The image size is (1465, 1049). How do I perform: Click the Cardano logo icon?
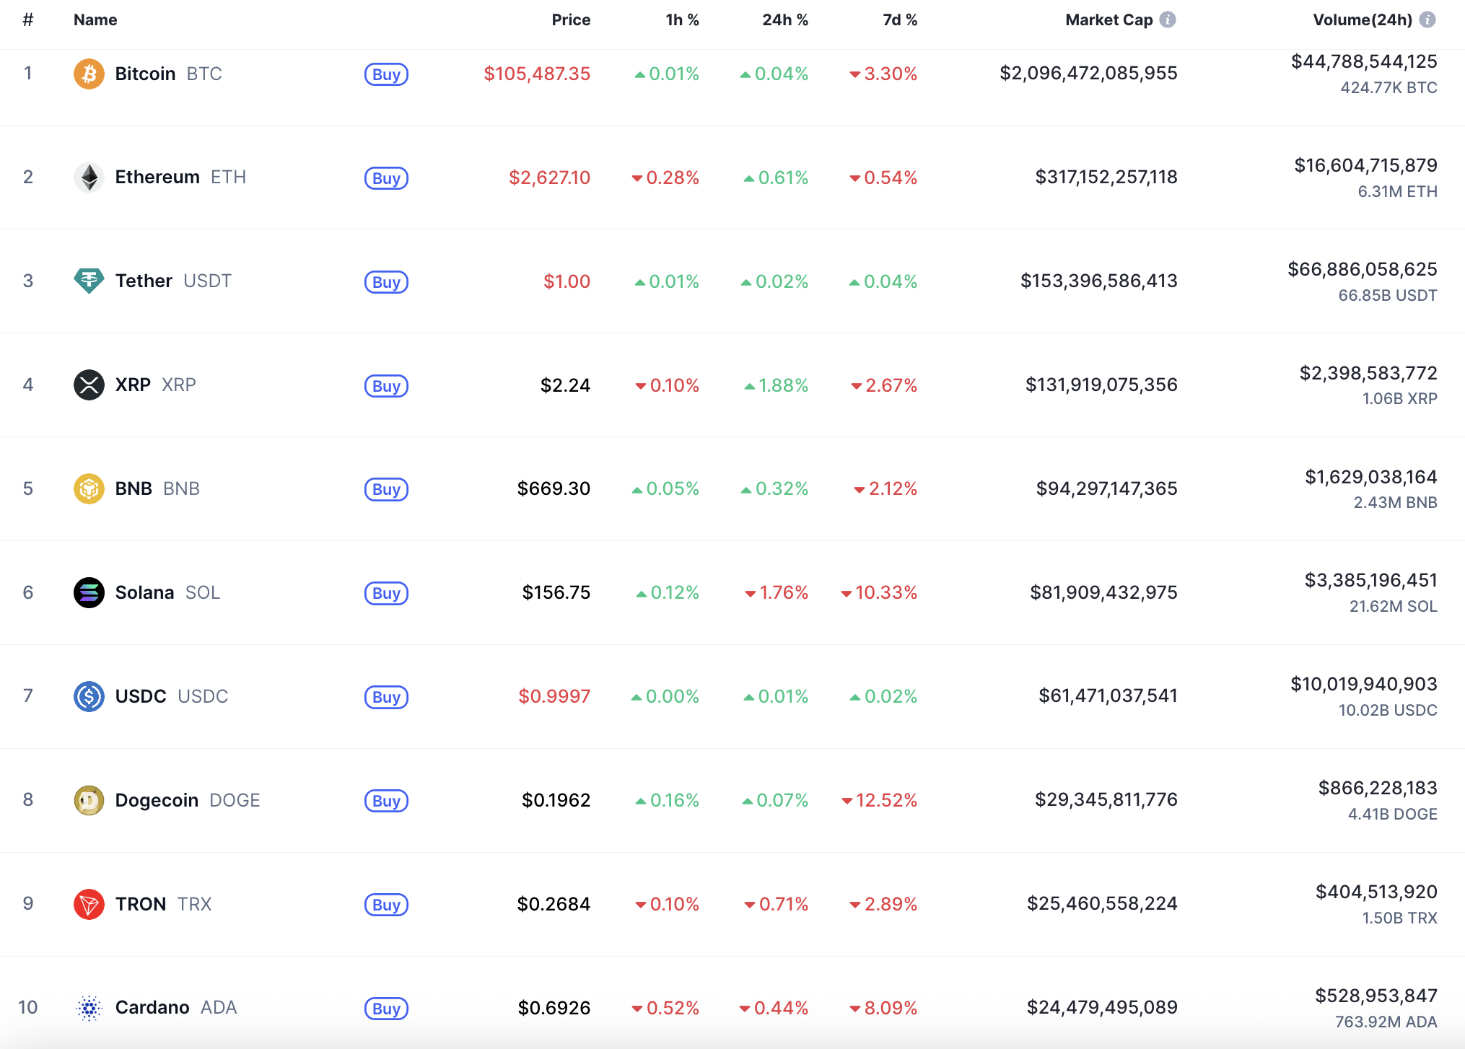89,1008
